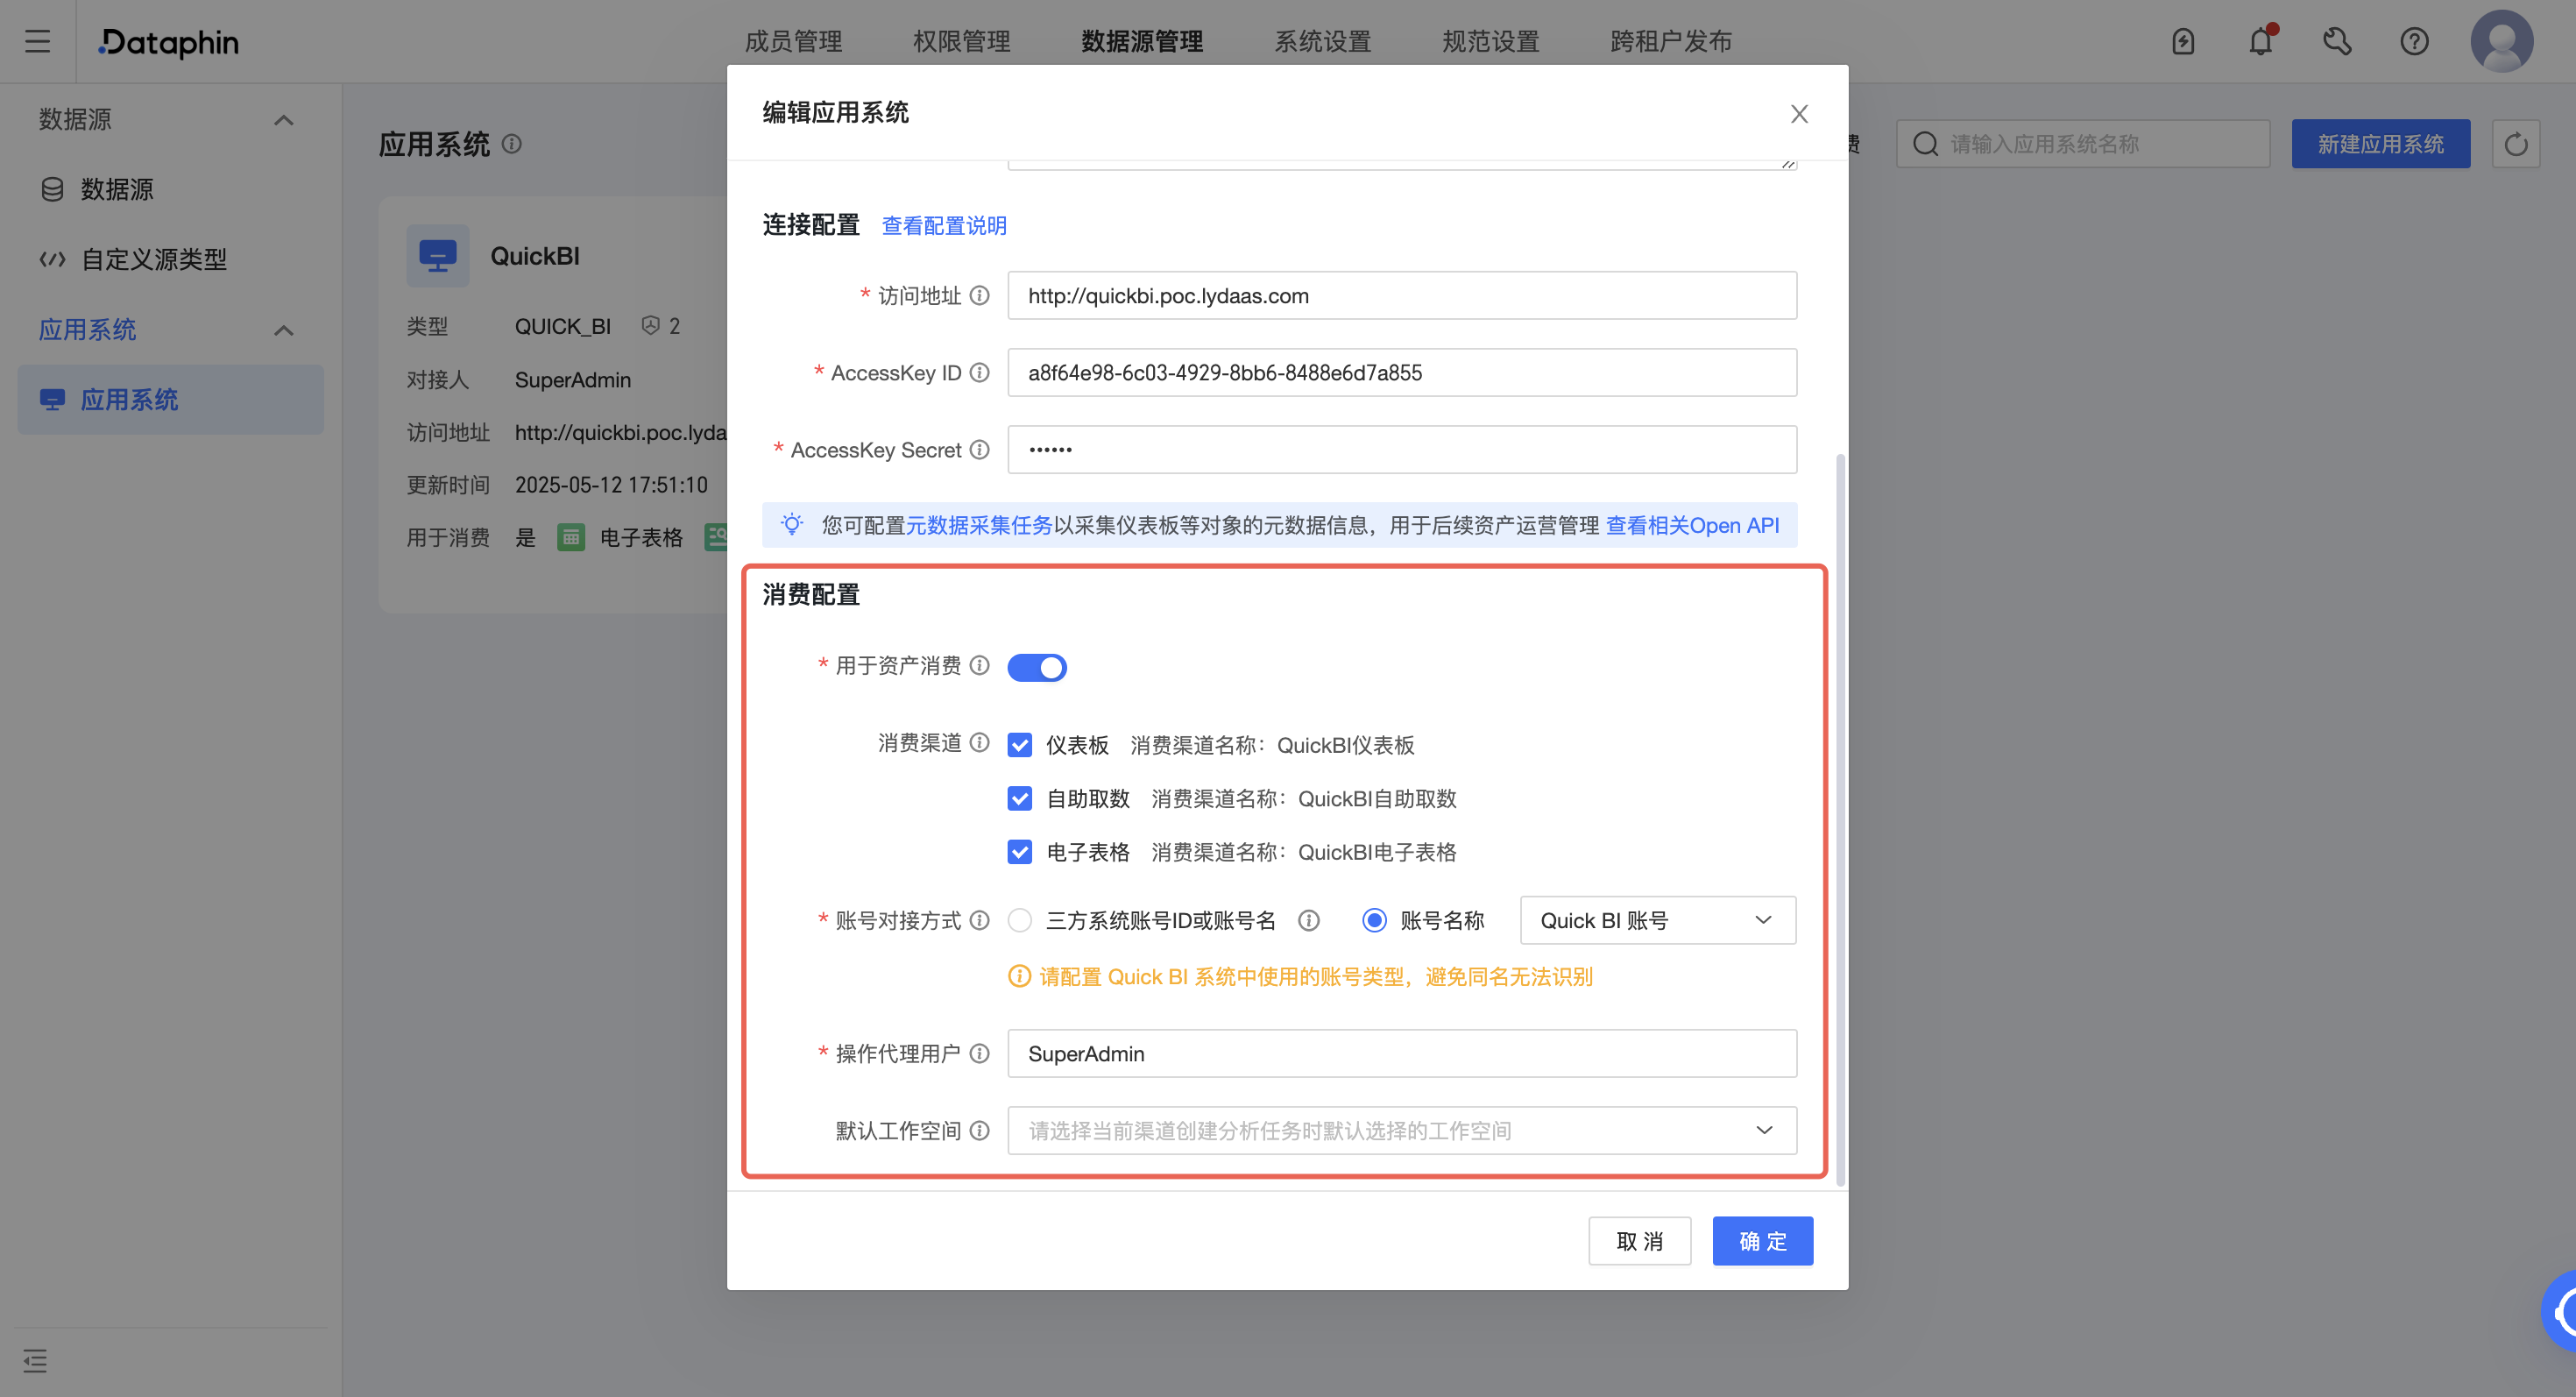Open the 默认工作空间 dropdown
Viewport: 2576px width, 1397px height.
1402,1130
